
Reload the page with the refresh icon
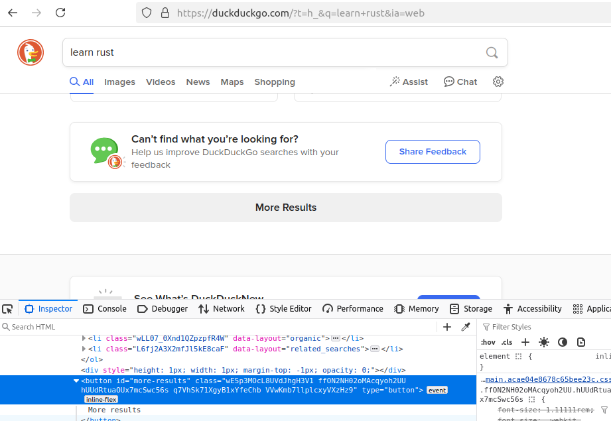click(x=60, y=13)
